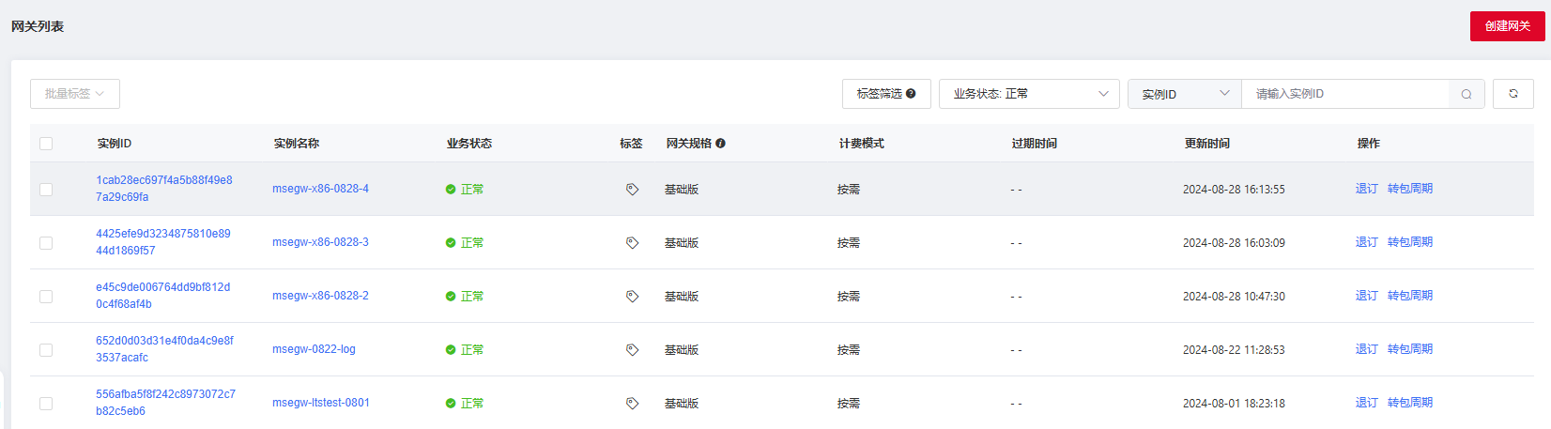Viewport: 1551px width, 429px height.
Task: Click tag icon for msegw-x86-0828-3 row
Action: click(x=632, y=242)
